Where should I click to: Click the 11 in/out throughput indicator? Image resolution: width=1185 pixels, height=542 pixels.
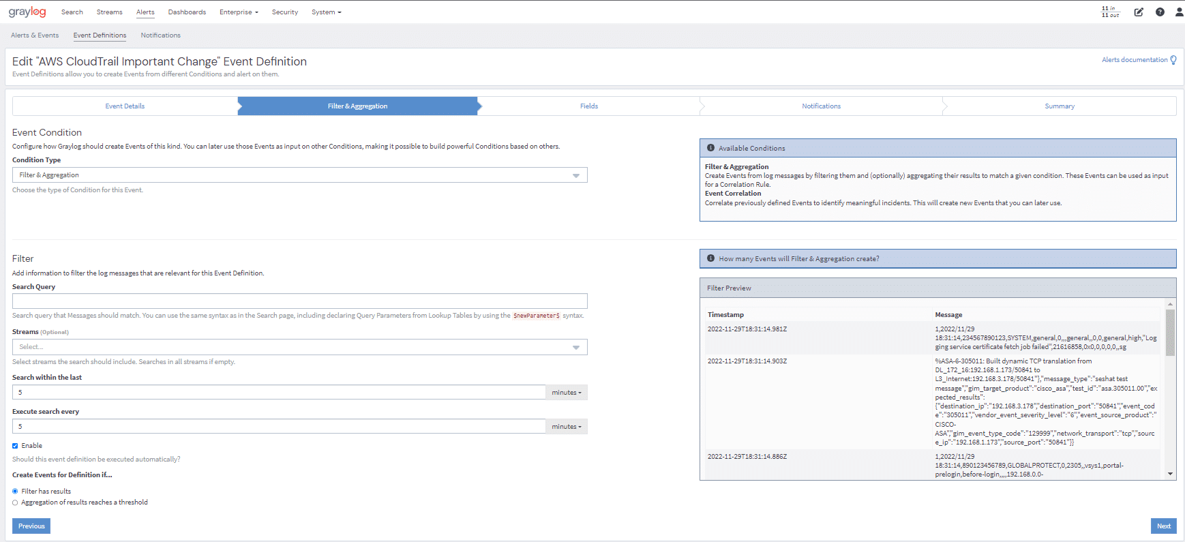click(1110, 12)
